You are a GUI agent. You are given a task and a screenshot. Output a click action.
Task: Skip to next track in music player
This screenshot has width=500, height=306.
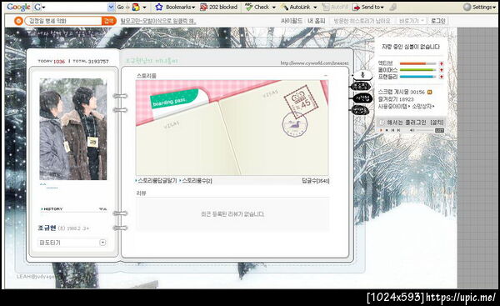tap(398, 130)
